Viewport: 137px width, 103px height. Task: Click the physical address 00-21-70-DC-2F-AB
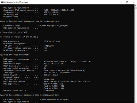tap(53, 64)
